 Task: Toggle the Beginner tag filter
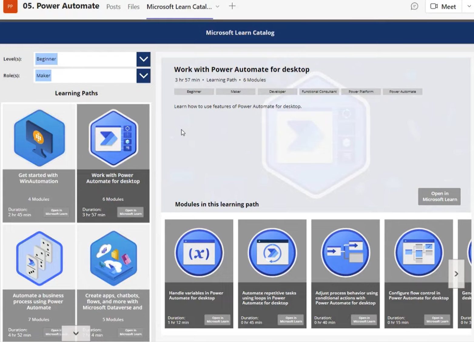click(194, 91)
